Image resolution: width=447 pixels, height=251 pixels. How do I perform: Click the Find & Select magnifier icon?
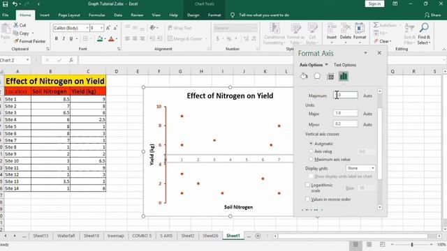(424, 28)
